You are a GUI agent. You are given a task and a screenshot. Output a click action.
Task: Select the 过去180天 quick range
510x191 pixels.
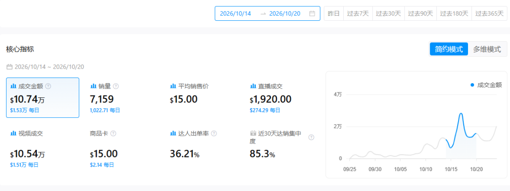pyautogui.click(x=454, y=14)
